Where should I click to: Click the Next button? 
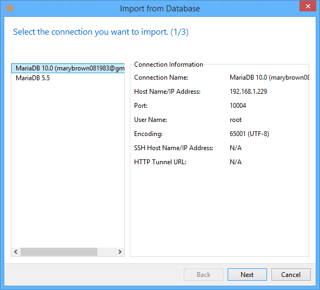click(247, 274)
